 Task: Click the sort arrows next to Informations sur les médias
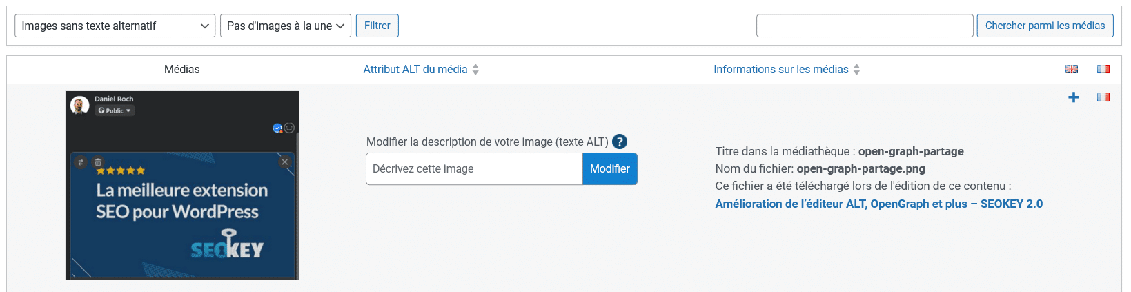[x=856, y=69]
